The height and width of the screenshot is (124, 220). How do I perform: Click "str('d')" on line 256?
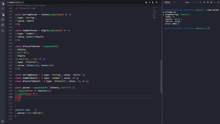point(23,53)
